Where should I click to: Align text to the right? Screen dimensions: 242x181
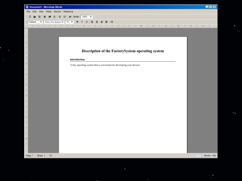click(102, 22)
